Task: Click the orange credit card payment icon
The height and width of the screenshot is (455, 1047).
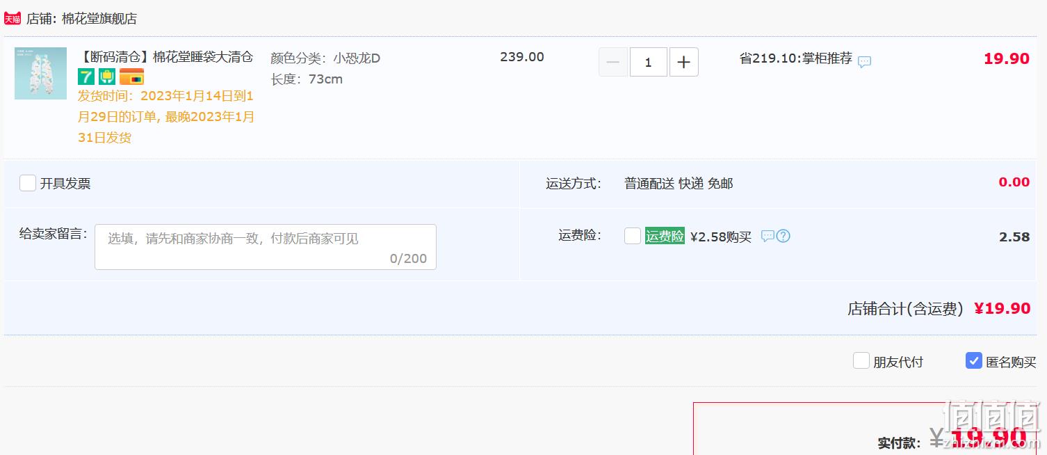Action: coord(131,77)
